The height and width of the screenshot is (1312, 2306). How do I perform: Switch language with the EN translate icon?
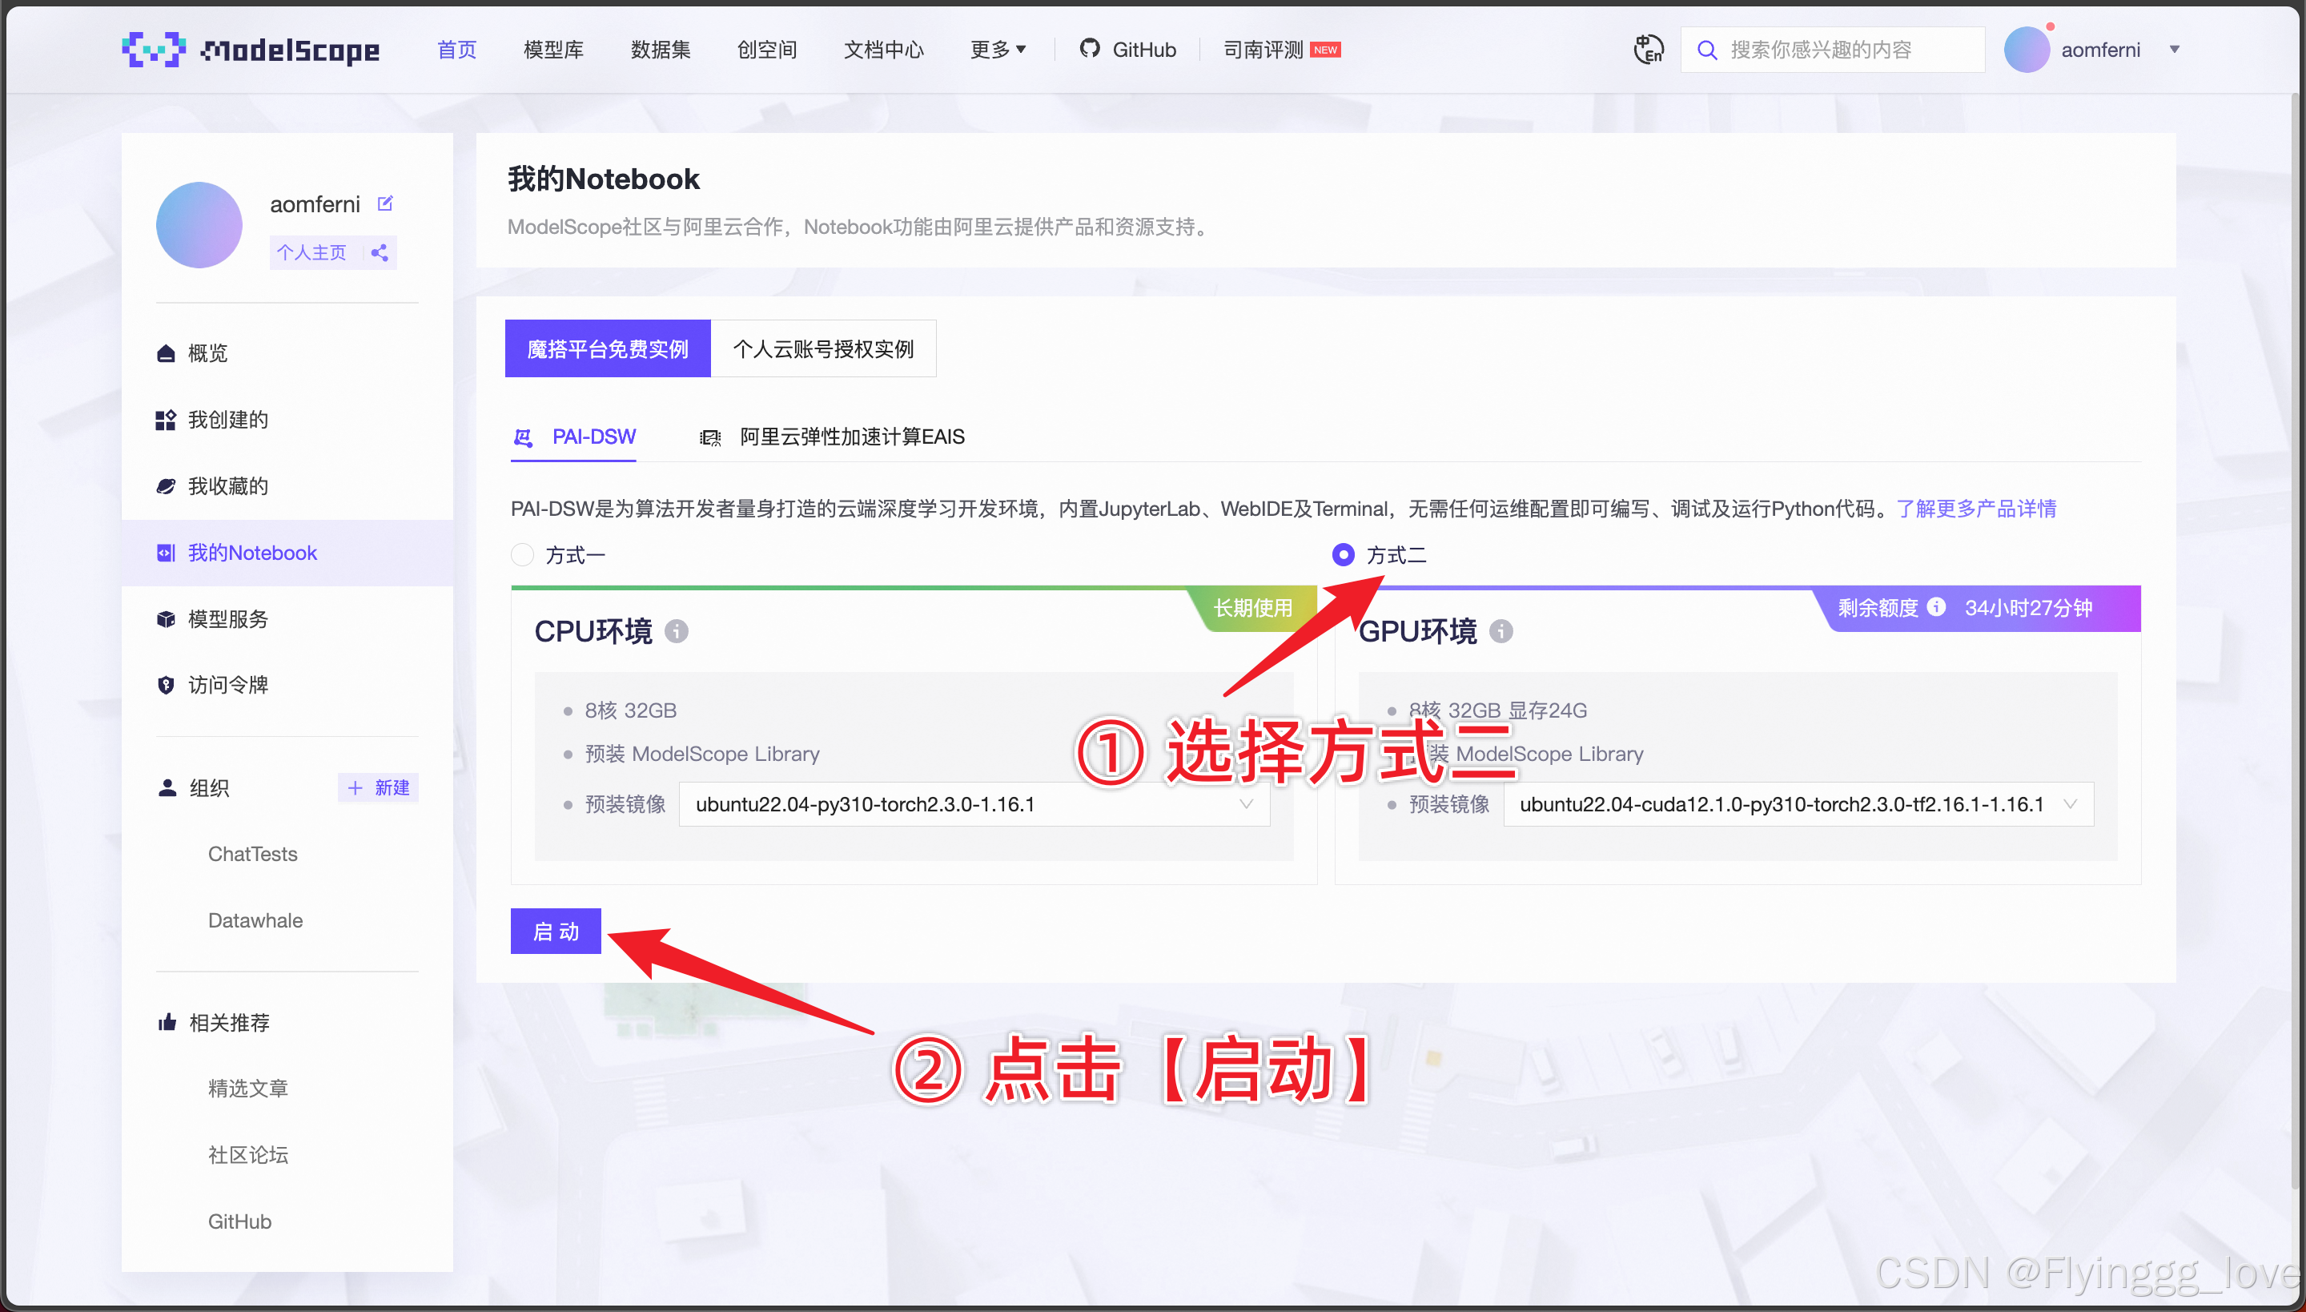[1648, 50]
